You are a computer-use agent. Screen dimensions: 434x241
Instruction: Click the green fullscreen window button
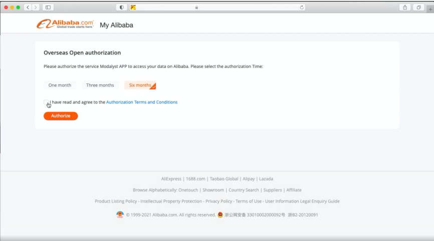click(18, 7)
